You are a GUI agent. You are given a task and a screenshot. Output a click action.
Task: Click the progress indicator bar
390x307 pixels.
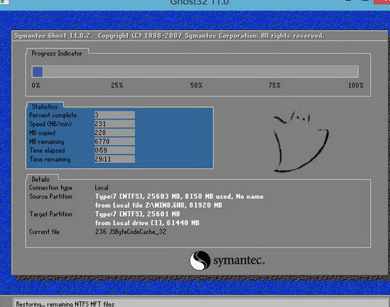(x=195, y=72)
